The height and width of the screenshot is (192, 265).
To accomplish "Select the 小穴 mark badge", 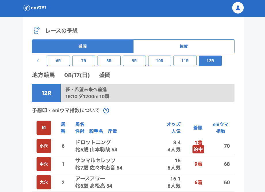I will pyautogui.click(x=44, y=146).
